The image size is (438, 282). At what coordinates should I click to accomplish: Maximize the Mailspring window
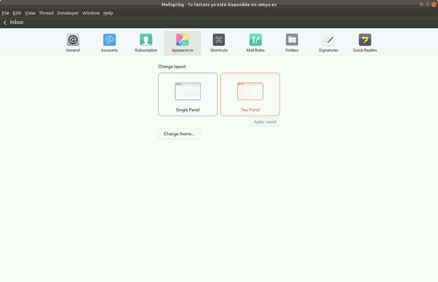[427, 4]
